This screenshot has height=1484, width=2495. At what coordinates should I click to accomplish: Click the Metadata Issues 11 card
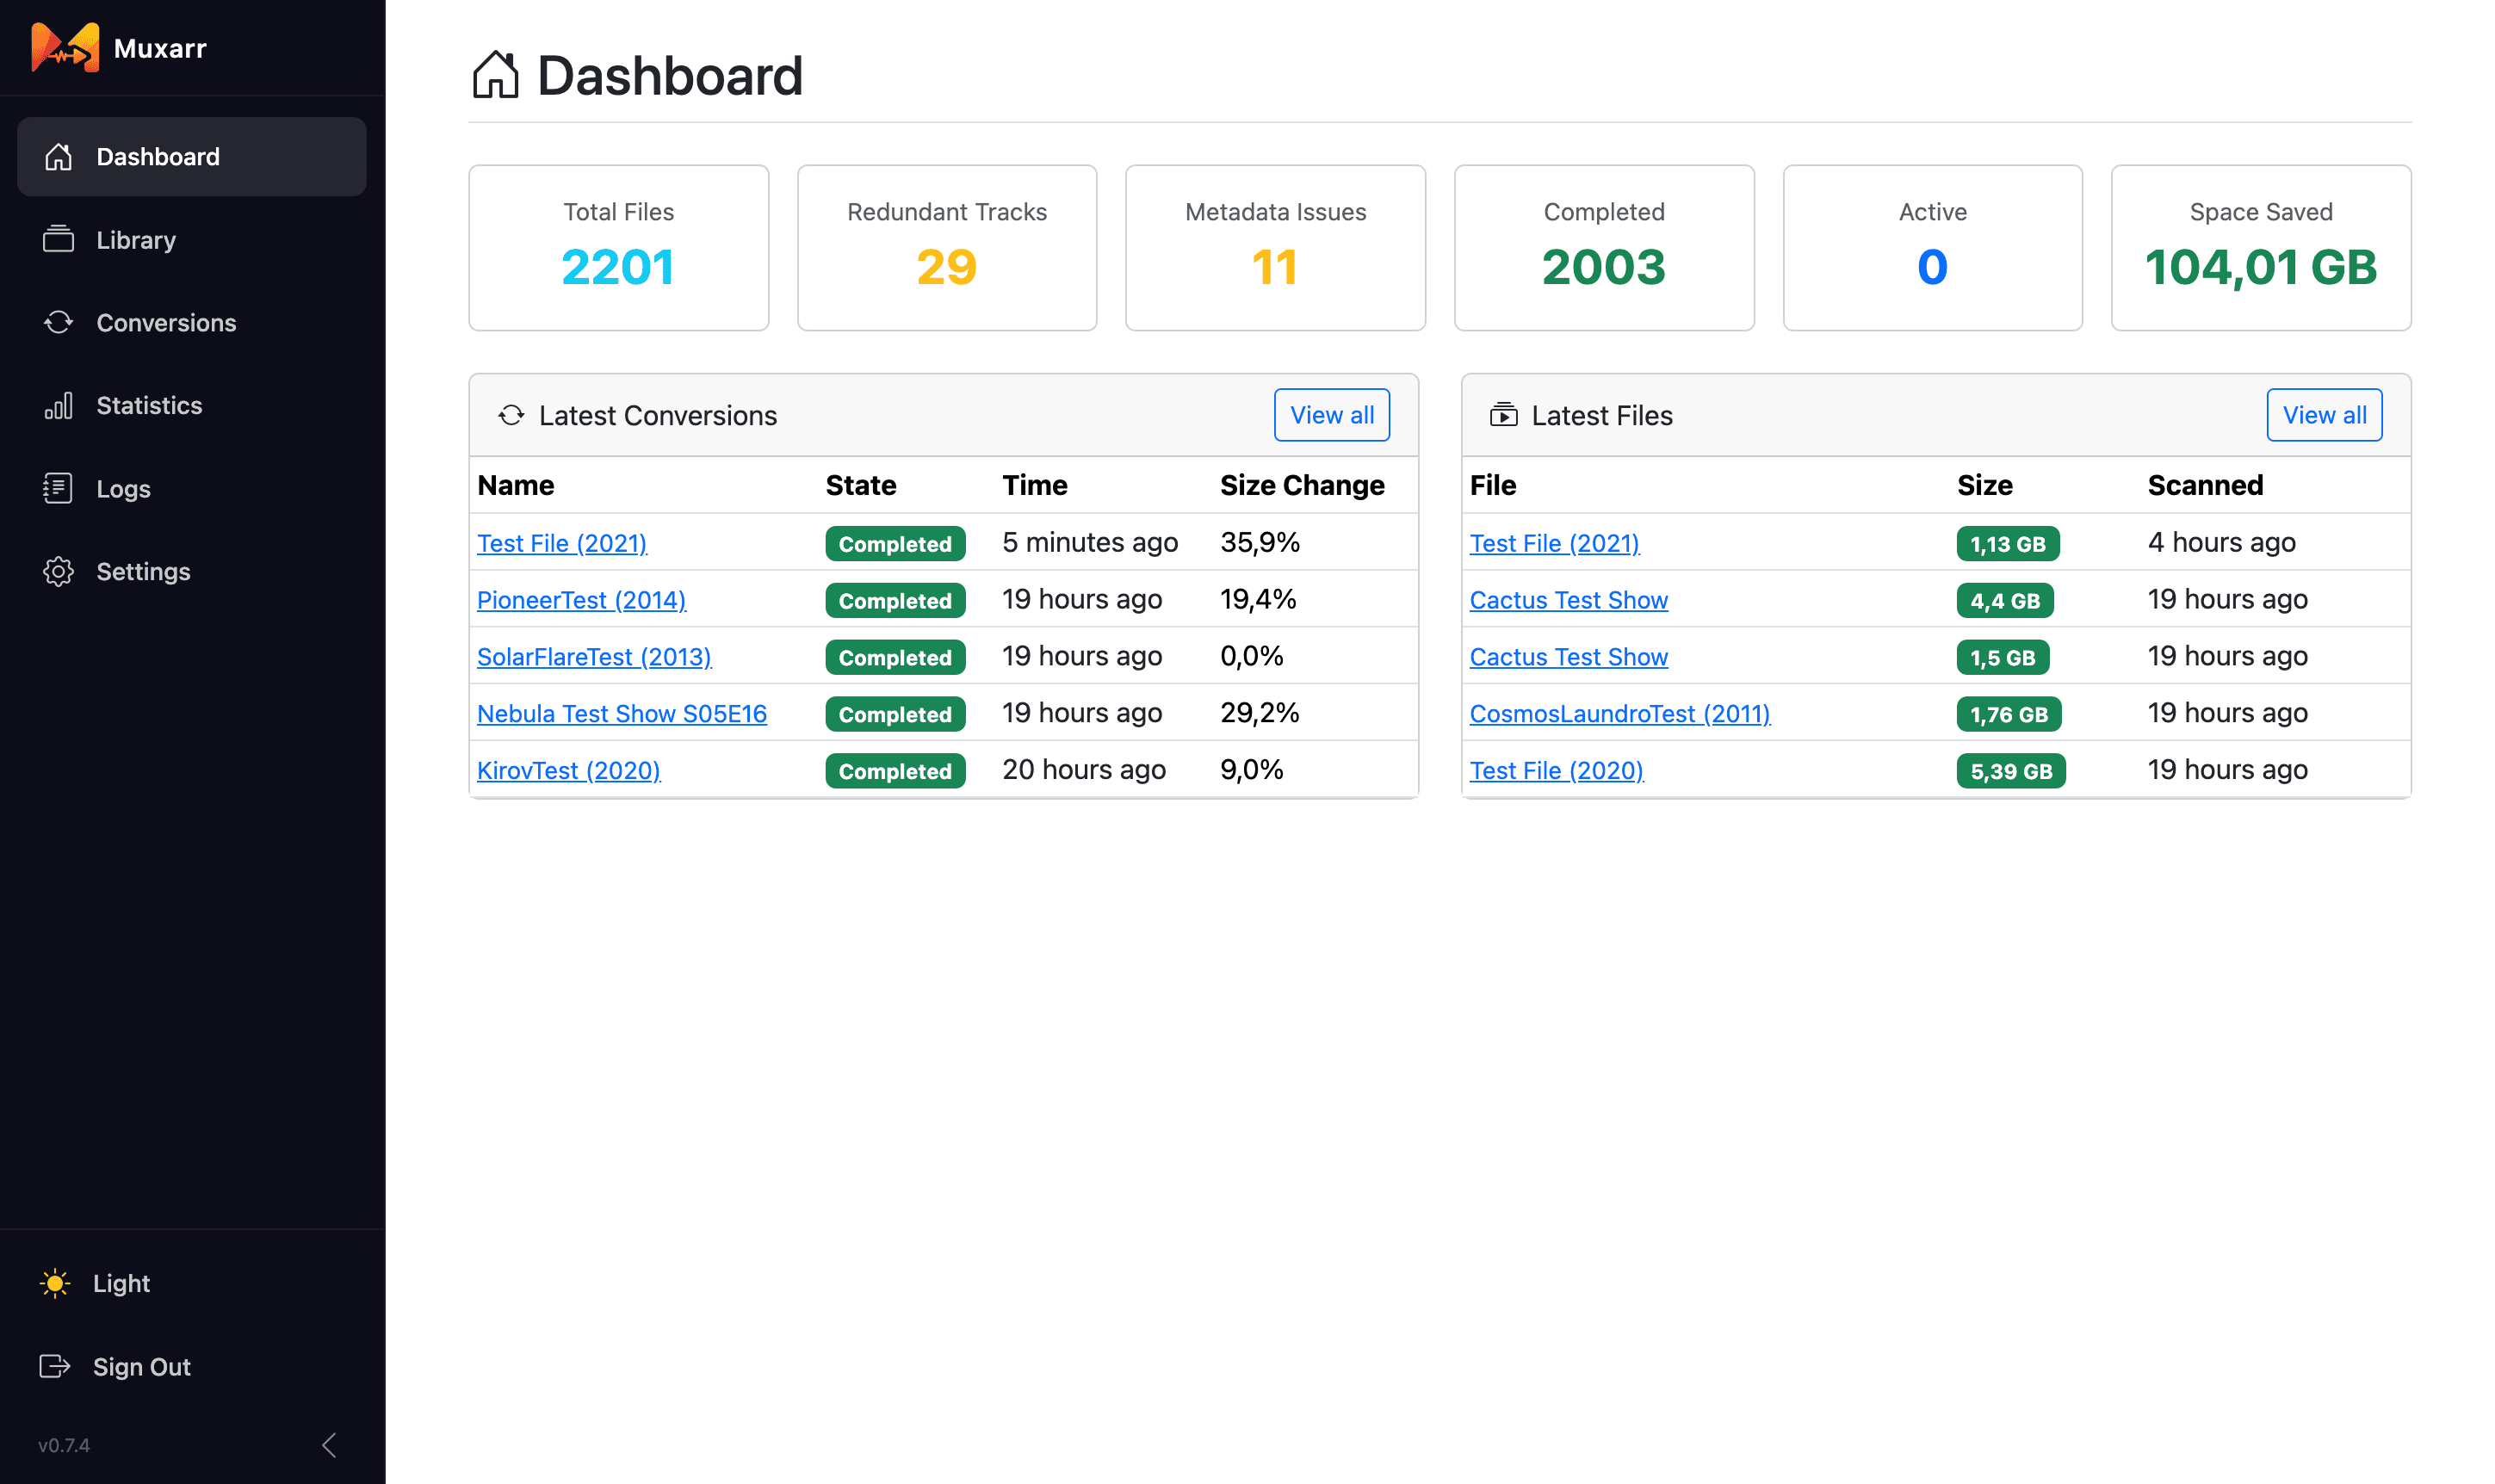click(1275, 247)
